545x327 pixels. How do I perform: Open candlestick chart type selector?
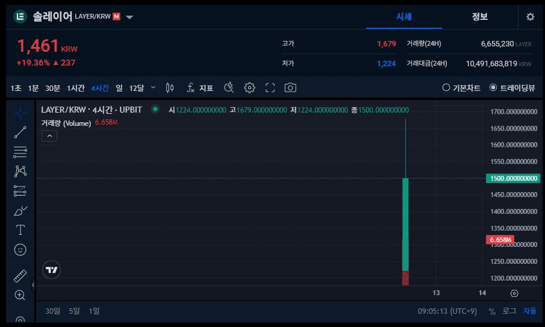(x=170, y=88)
